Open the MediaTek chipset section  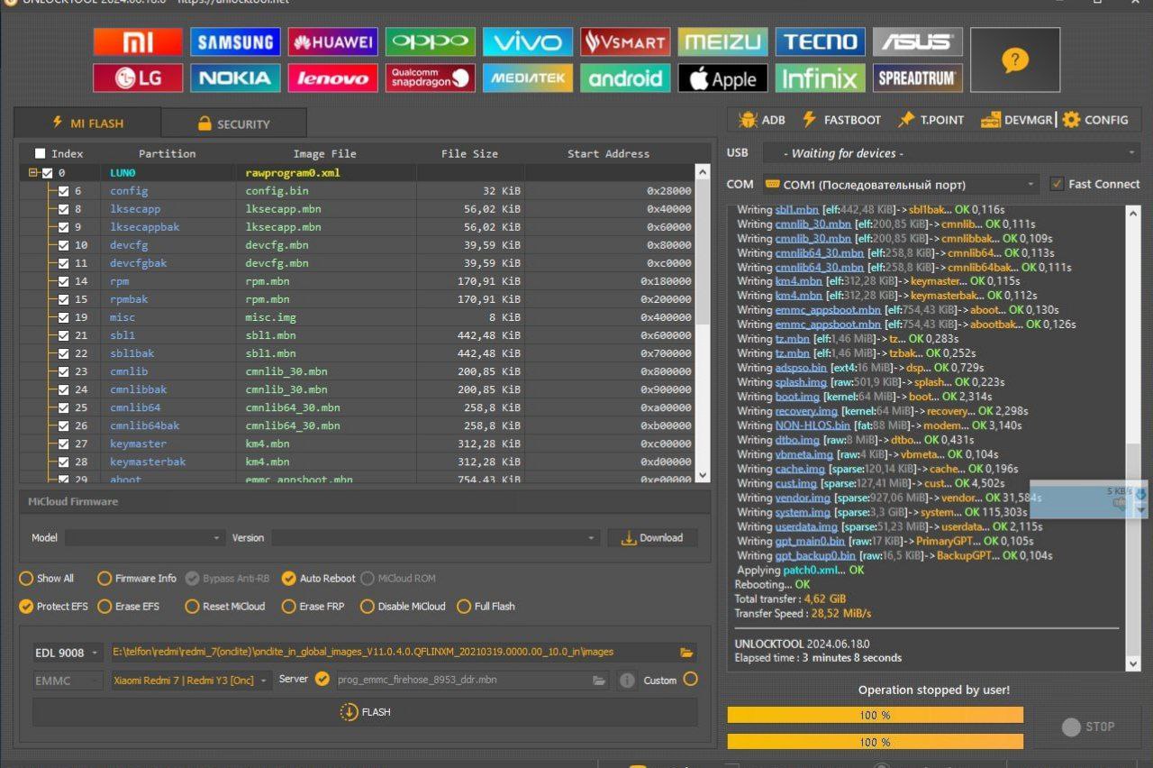[x=527, y=78]
